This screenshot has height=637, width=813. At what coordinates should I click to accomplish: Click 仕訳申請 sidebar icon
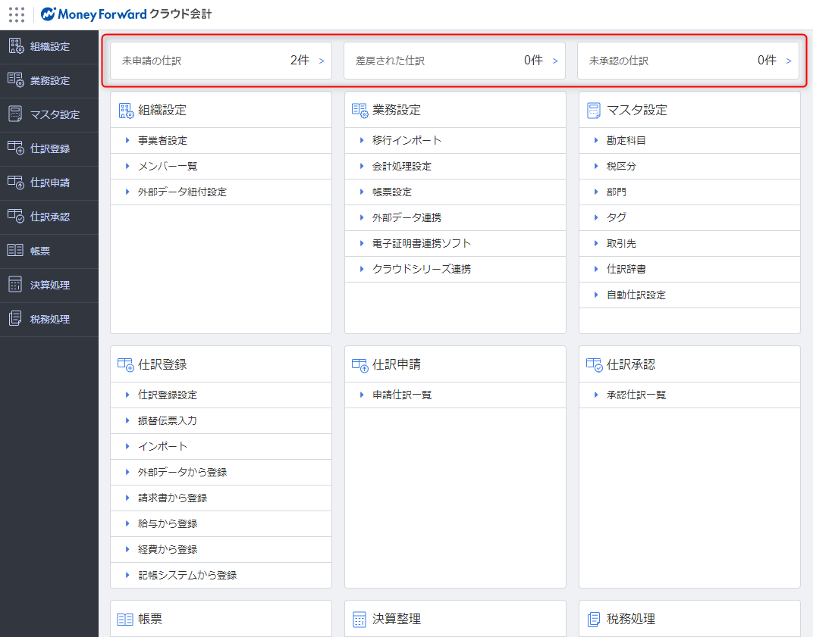pyautogui.click(x=16, y=183)
